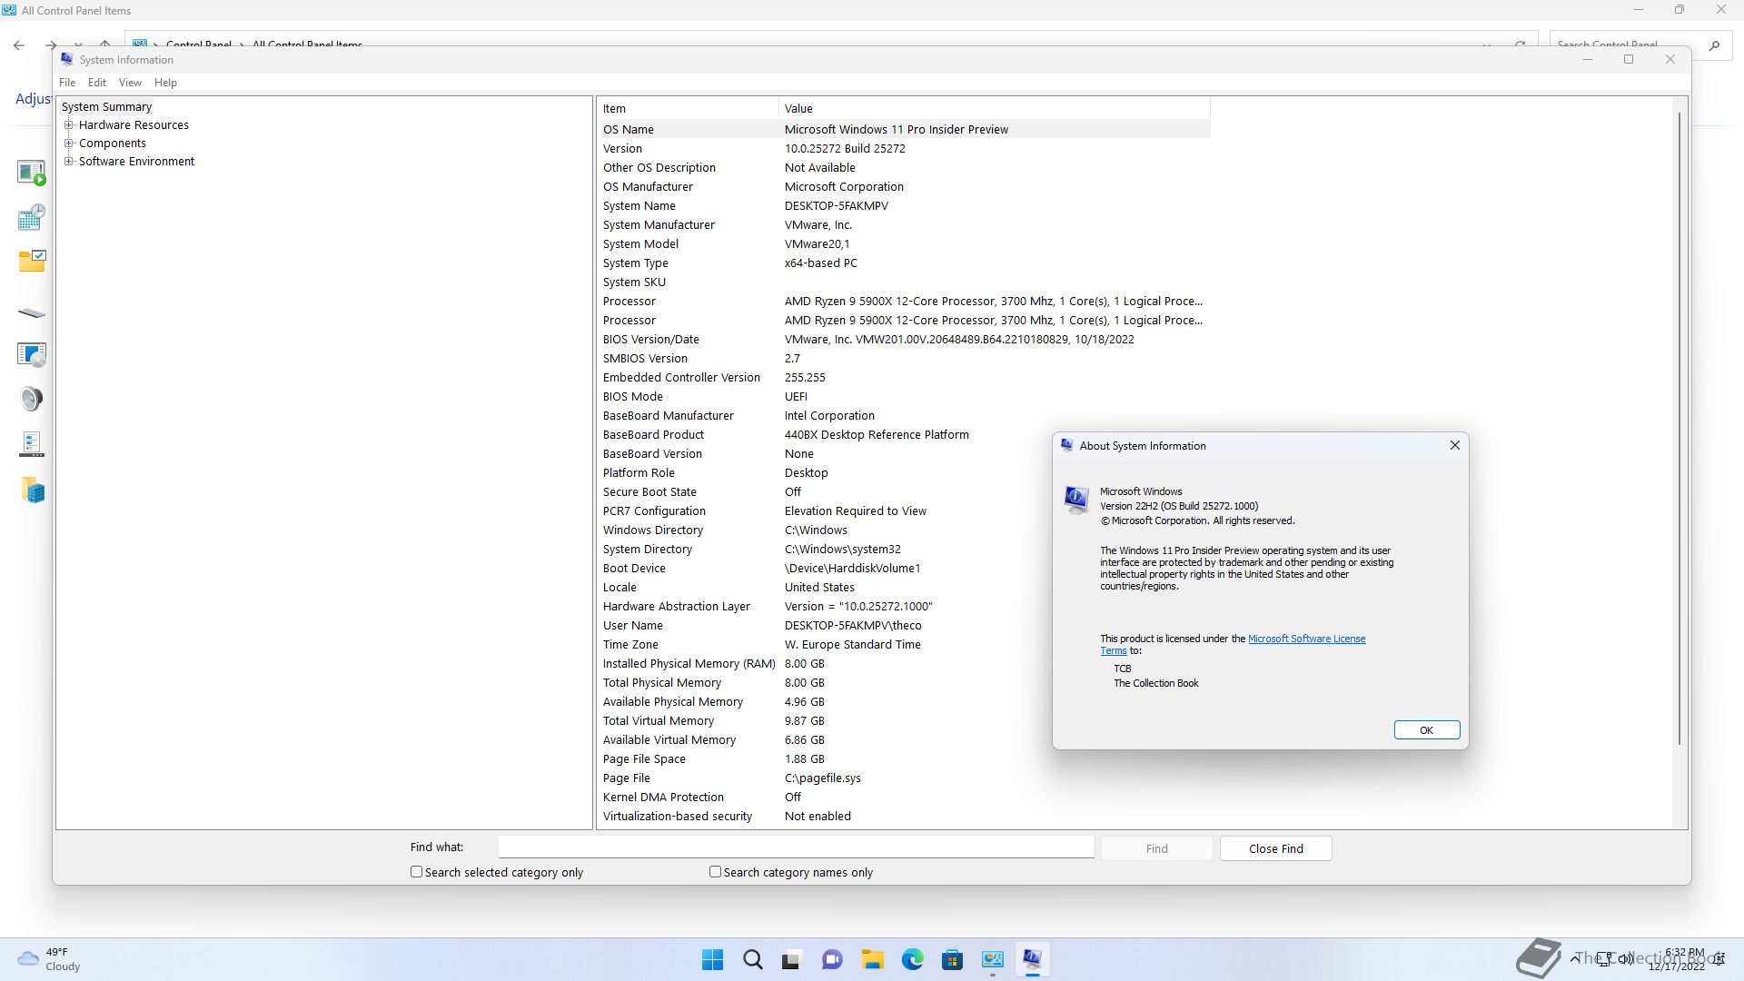
Task: Select the Secure Boot State row
Action: pos(904,491)
